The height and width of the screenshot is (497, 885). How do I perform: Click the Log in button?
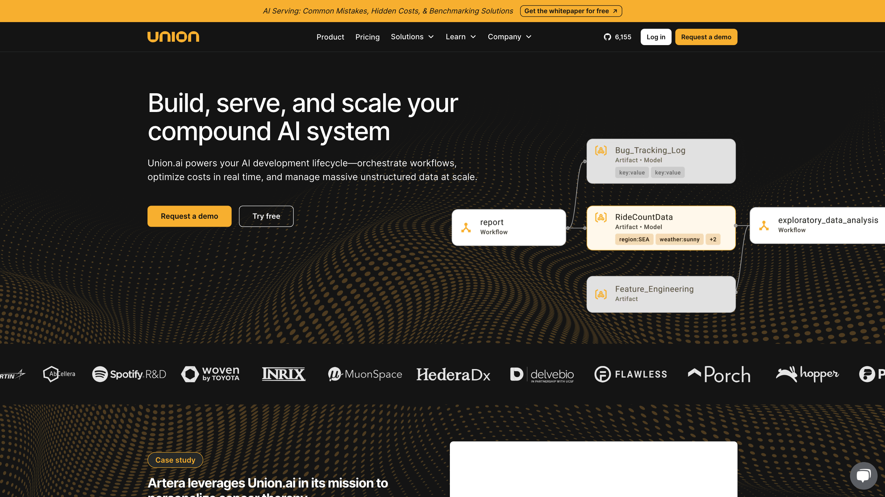[655, 37]
